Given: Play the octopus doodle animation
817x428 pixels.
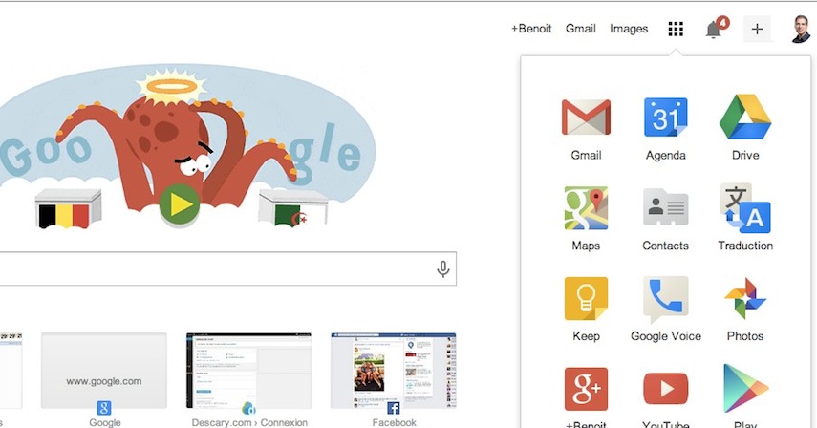Looking at the screenshot, I should pyautogui.click(x=180, y=204).
